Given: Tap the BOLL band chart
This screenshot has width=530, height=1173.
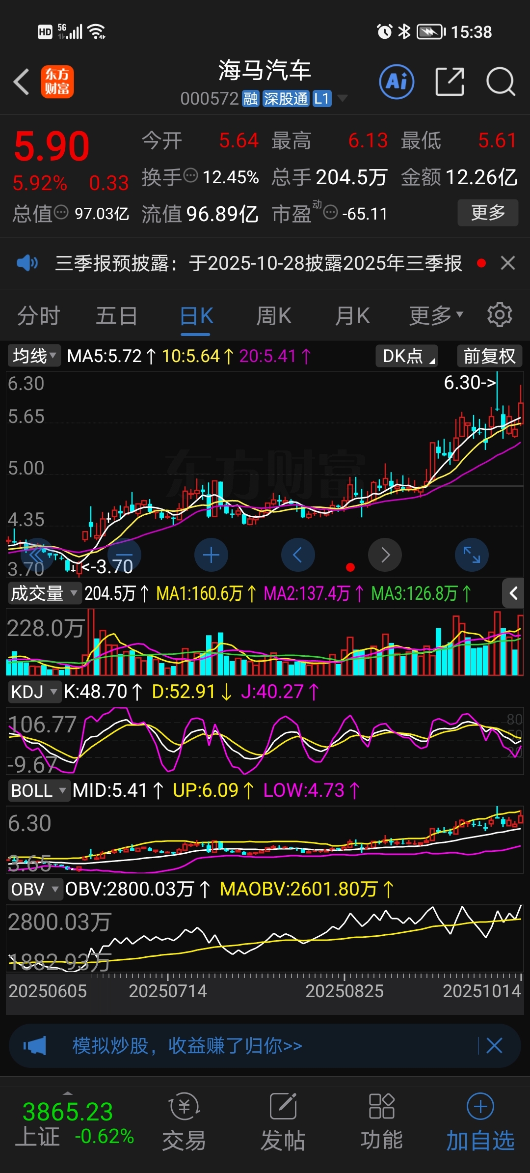Looking at the screenshot, I should pos(265,839).
